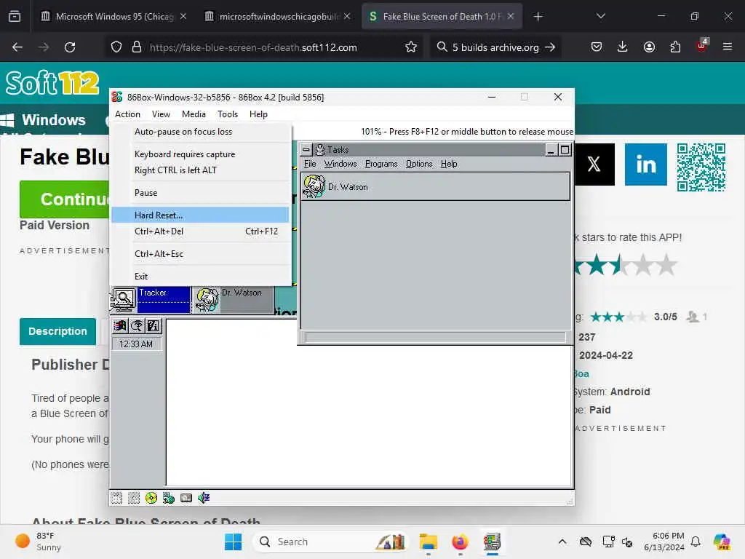Click the Dr. Watson icon in the Tasks window
This screenshot has height=559, width=745.
tap(314, 186)
